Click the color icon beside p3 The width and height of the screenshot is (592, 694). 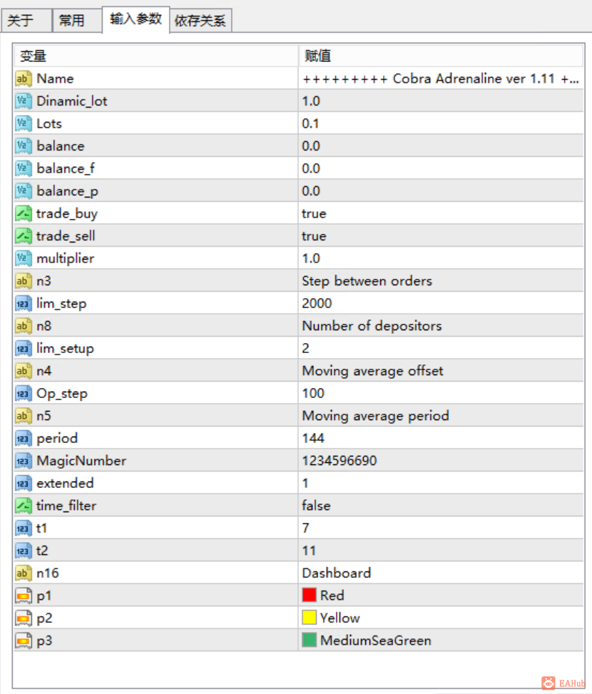tap(24, 641)
